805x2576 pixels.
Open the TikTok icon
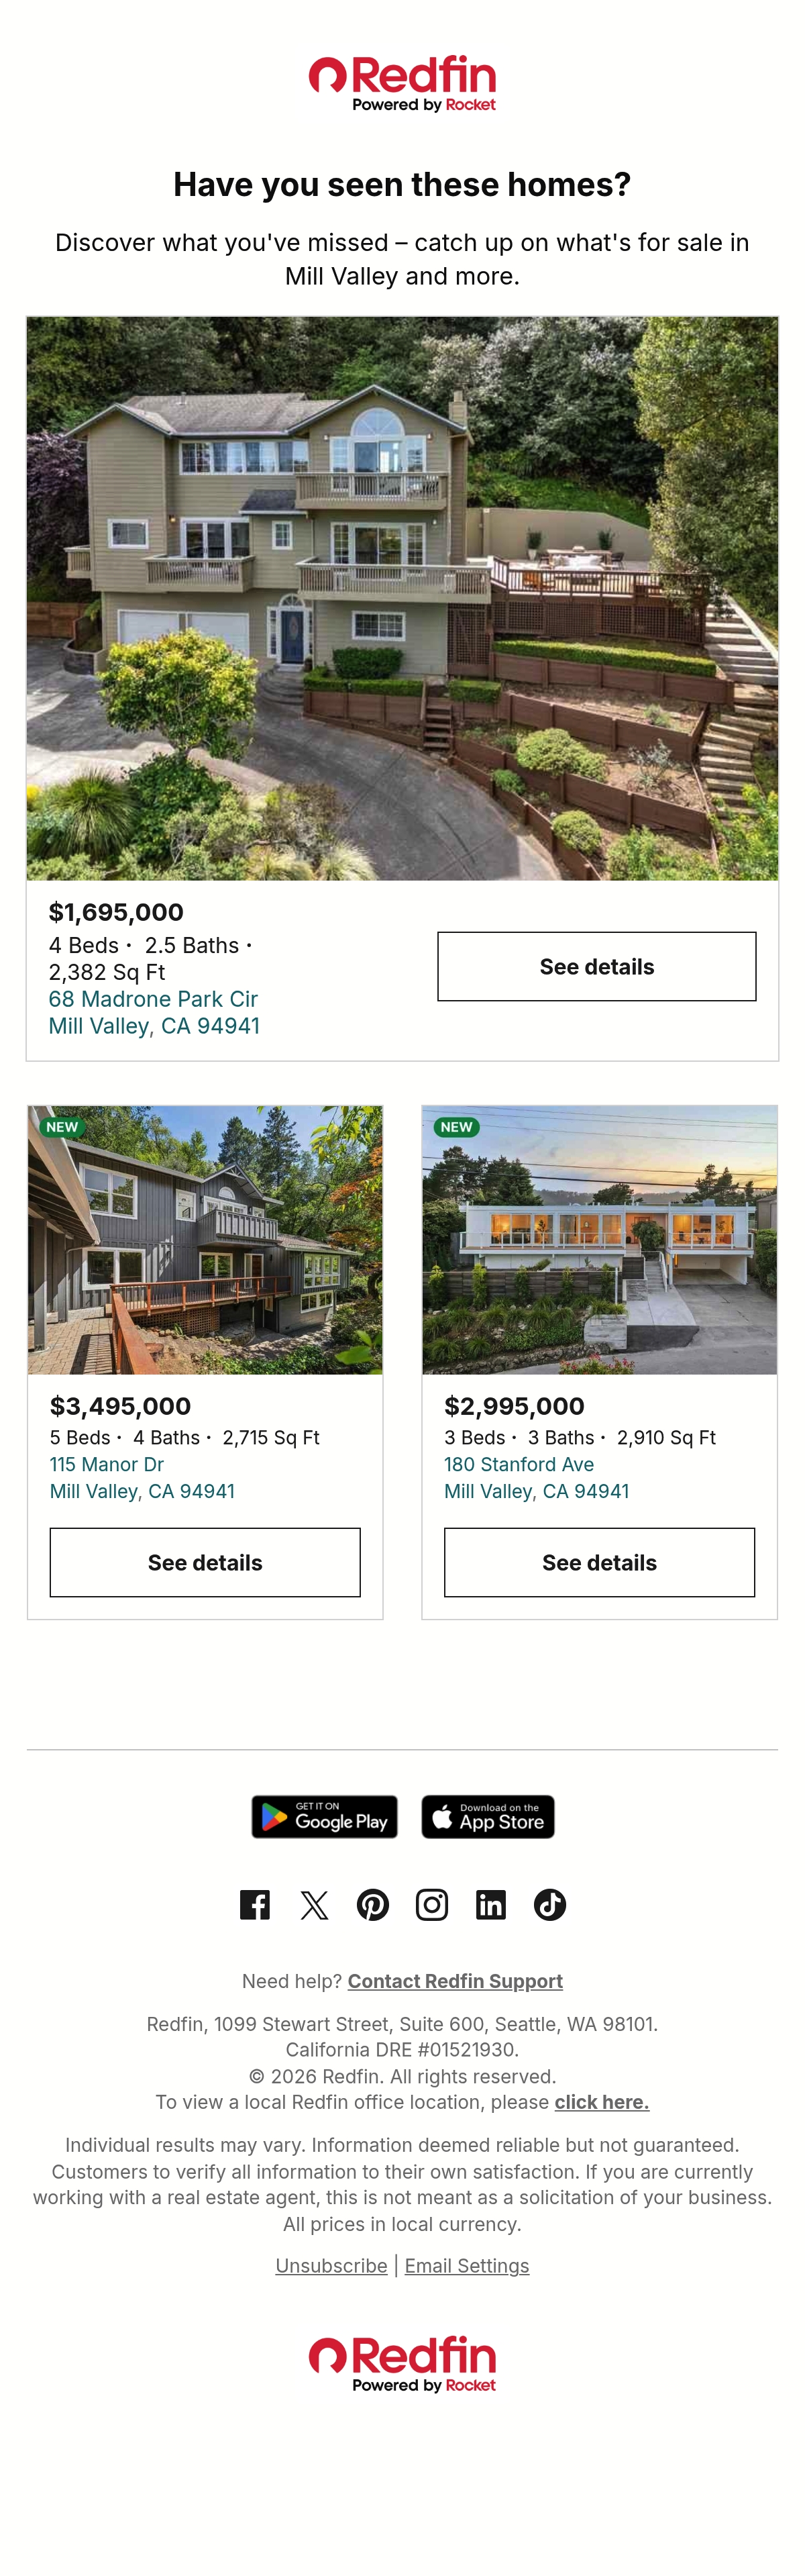click(550, 1904)
